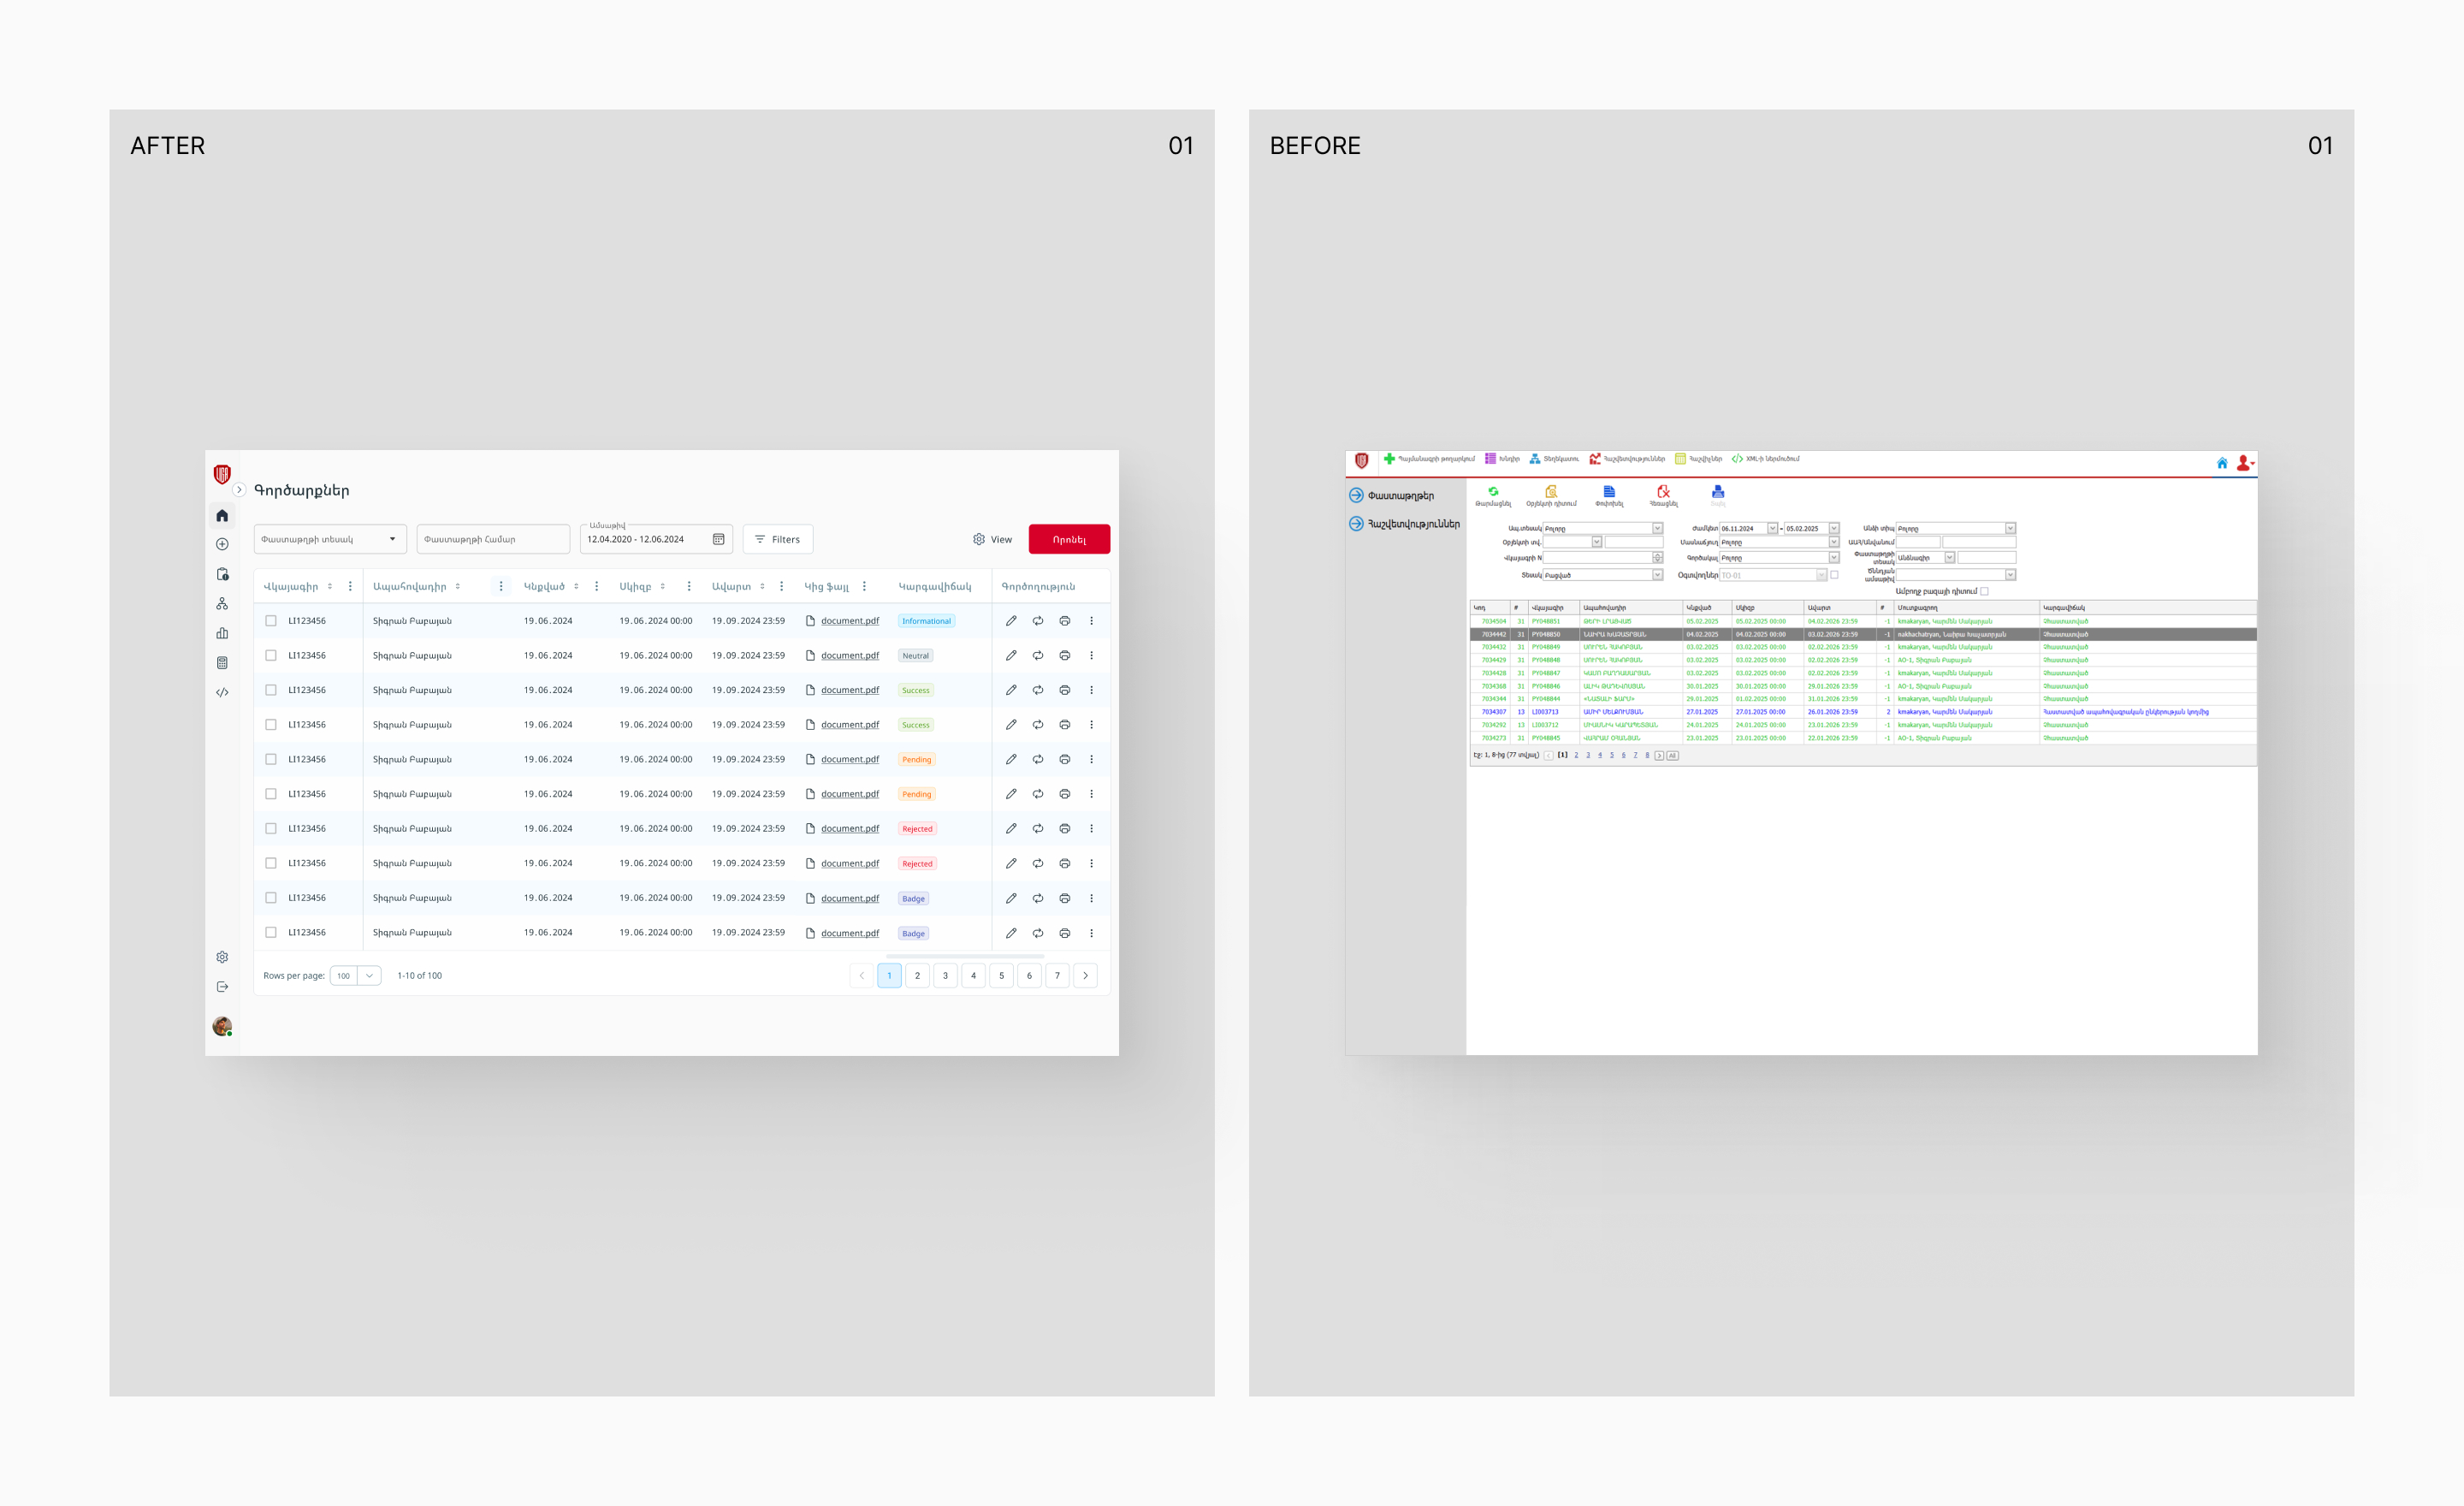Click the red Որոնել search button
The image size is (2464, 1506).
[1069, 539]
